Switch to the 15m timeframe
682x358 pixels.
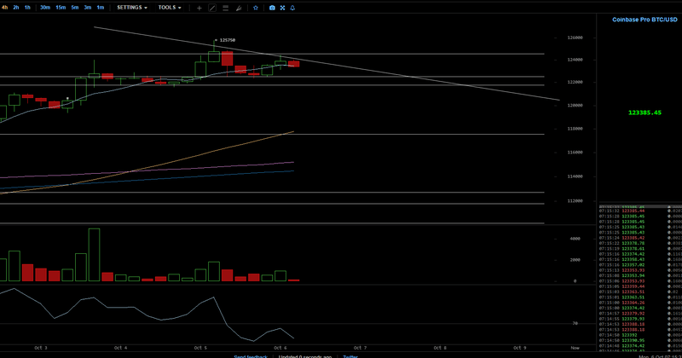pos(61,8)
